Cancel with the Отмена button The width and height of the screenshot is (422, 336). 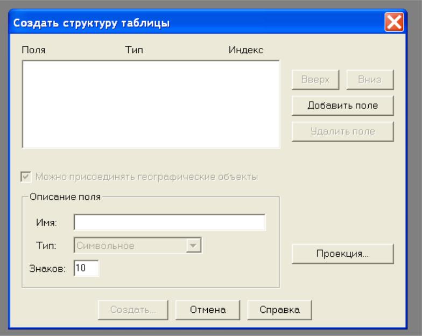[208, 310]
